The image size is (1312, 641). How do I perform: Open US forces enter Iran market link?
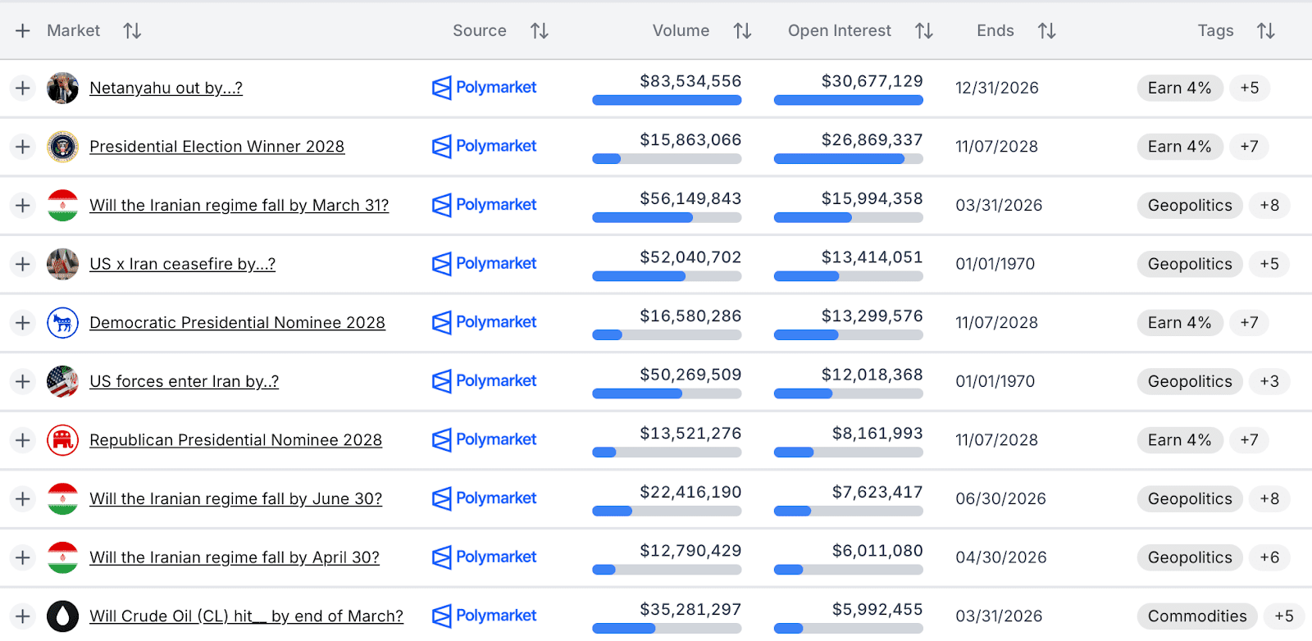(x=184, y=382)
